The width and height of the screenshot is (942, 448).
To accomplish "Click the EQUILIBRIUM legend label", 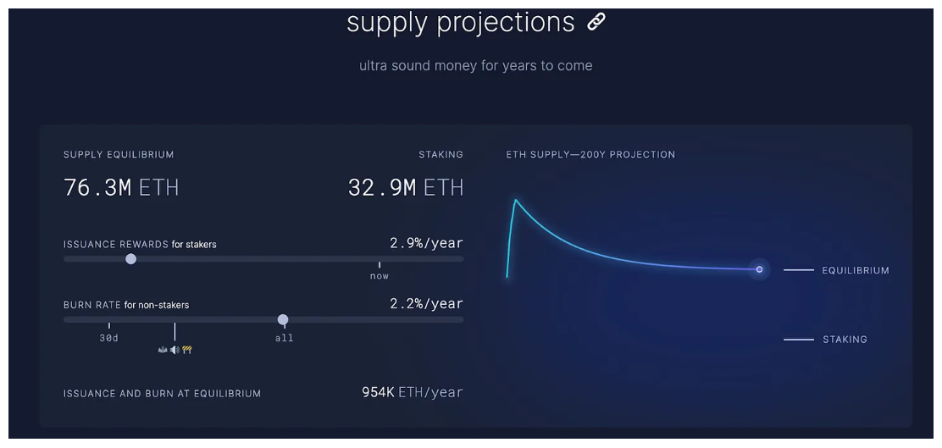I will click(x=855, y=271).
